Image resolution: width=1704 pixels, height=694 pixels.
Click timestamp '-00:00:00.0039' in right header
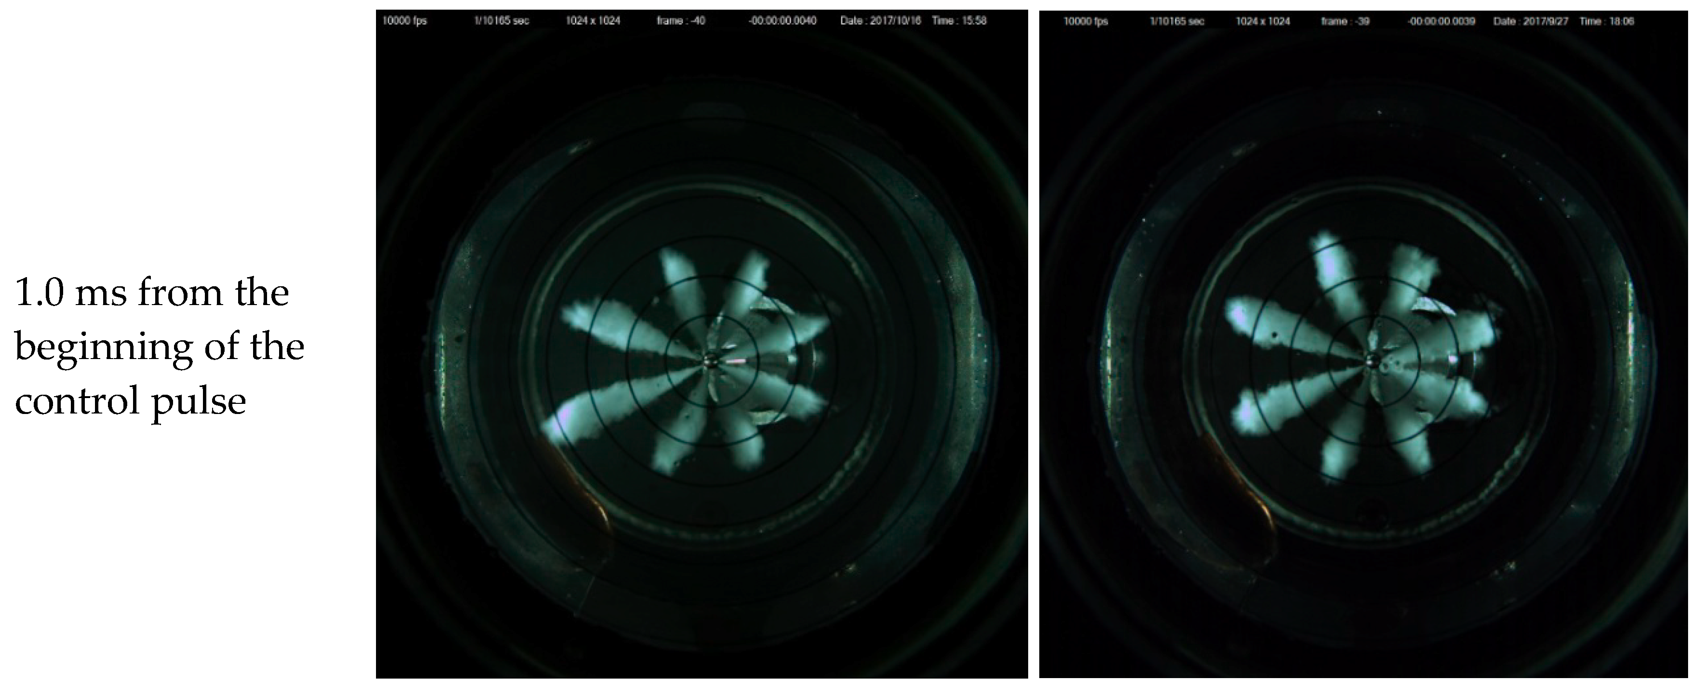pos(1441,21)
